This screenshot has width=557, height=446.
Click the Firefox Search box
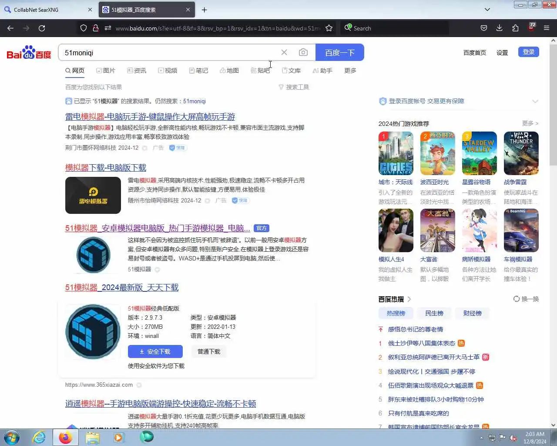394,28
